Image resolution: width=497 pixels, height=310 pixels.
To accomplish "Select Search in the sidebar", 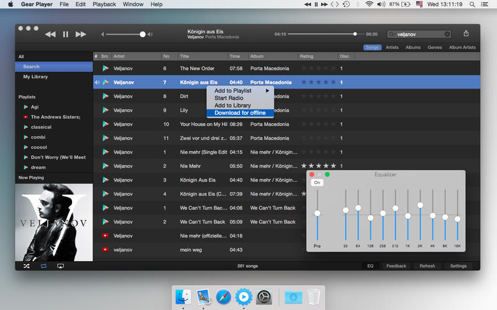I will click(x=54, y=67).
